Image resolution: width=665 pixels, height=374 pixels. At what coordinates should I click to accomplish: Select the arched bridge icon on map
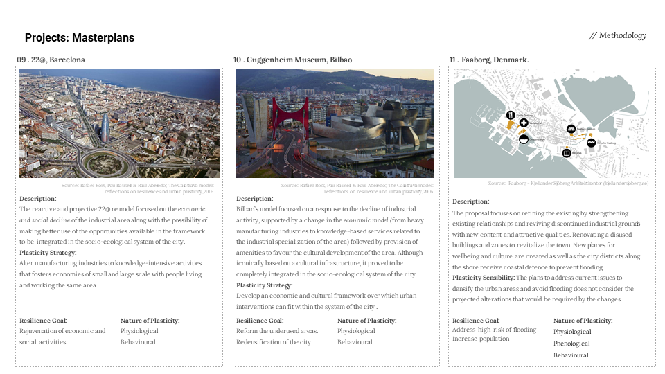click(571, 129)
